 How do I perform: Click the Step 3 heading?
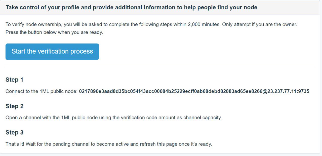pos(14,133)
